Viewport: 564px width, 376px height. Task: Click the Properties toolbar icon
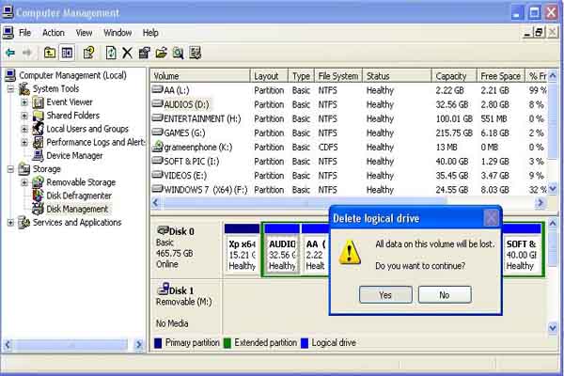point(144,54)
